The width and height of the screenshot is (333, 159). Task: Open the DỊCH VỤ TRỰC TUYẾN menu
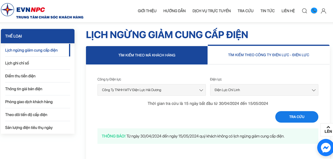tap(211, 11)
